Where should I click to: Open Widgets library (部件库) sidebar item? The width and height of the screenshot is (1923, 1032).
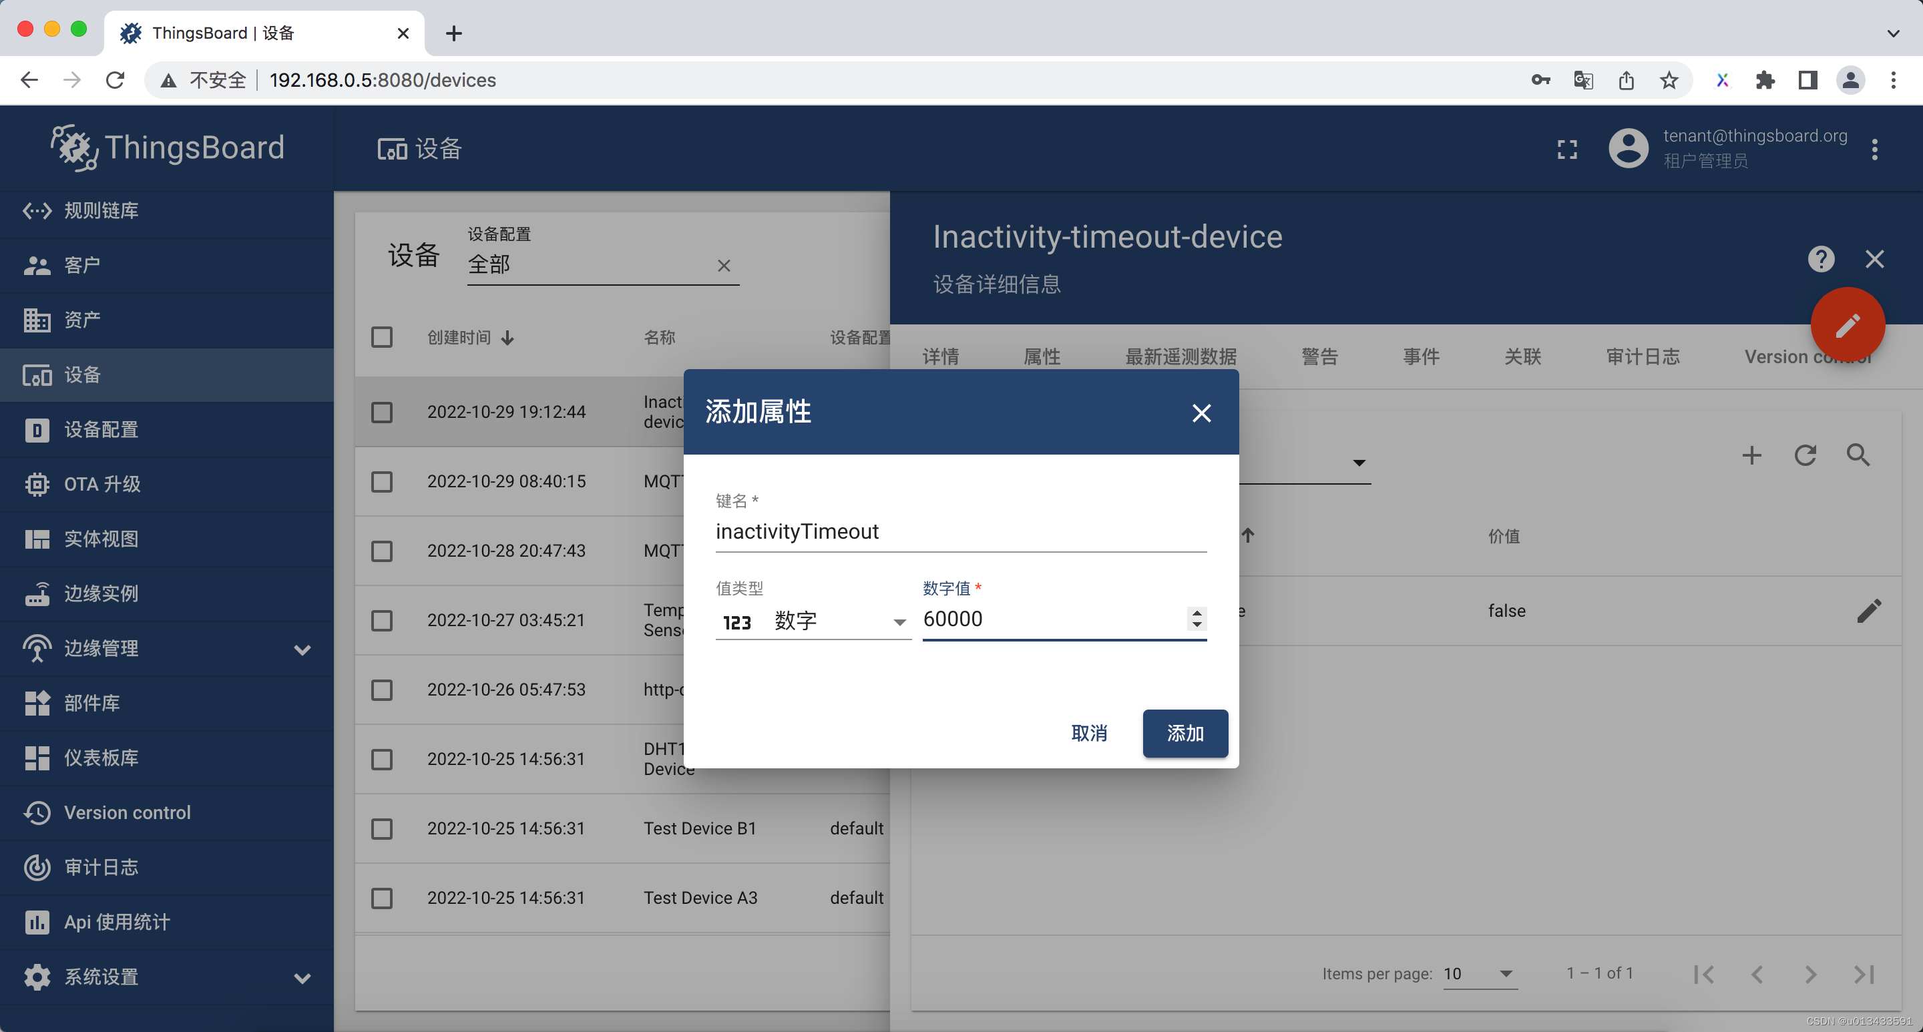click(166, 703)
